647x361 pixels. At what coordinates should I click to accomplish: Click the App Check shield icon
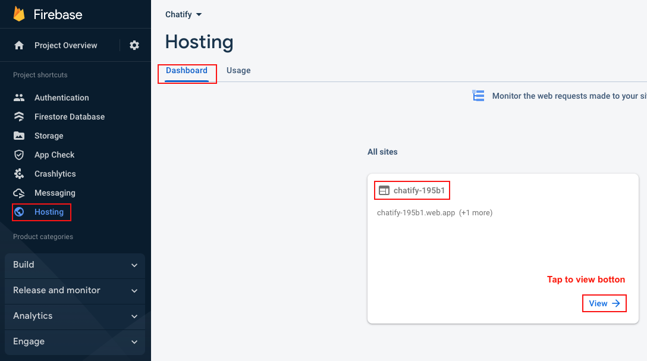click(x=19, y=155)
